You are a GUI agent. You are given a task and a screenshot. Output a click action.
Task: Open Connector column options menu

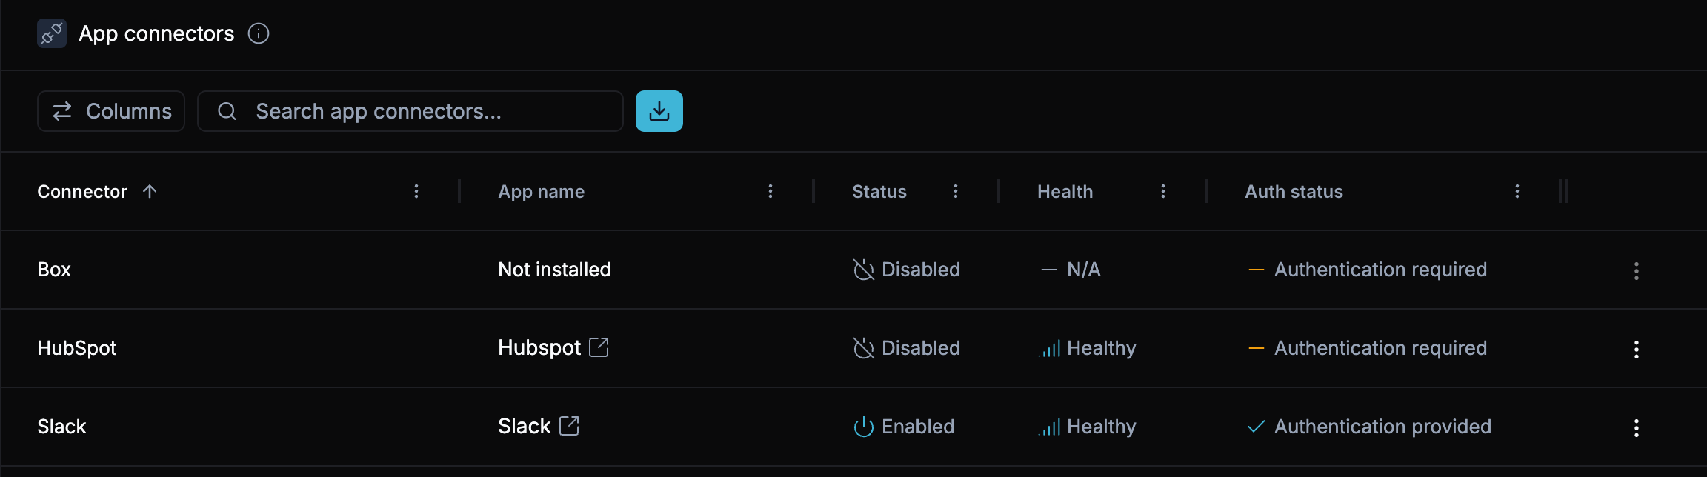point(416,191)
